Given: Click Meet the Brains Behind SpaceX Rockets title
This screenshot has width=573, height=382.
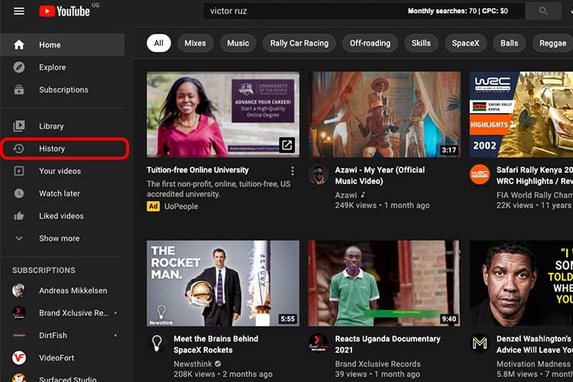Looking at the screenshot, I should [216, 345].
